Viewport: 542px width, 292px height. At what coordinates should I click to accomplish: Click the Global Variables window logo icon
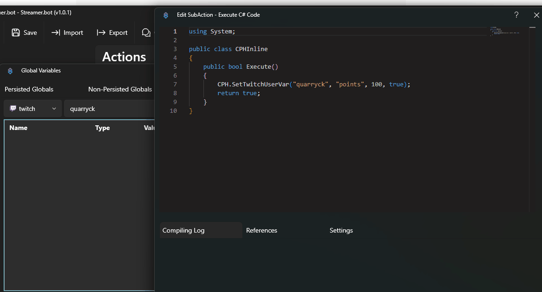(10, 71)
